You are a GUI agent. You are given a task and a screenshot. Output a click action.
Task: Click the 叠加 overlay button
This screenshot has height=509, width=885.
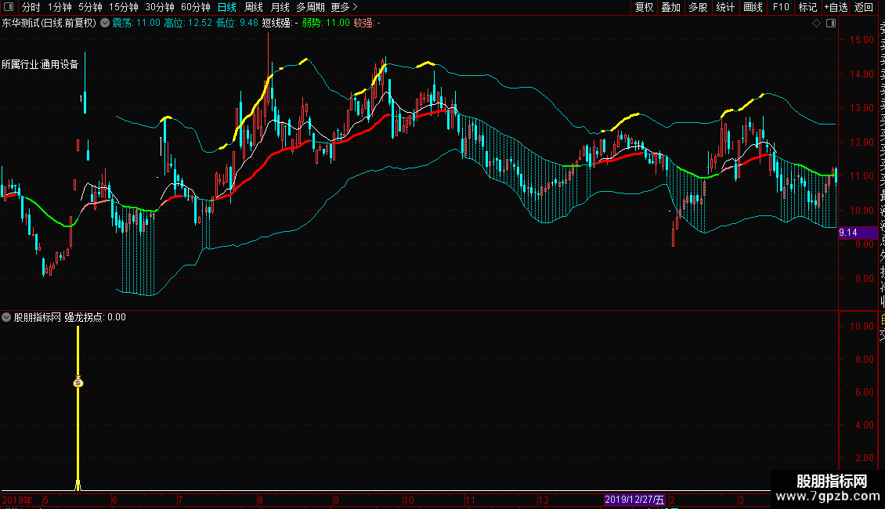(671, 7)
